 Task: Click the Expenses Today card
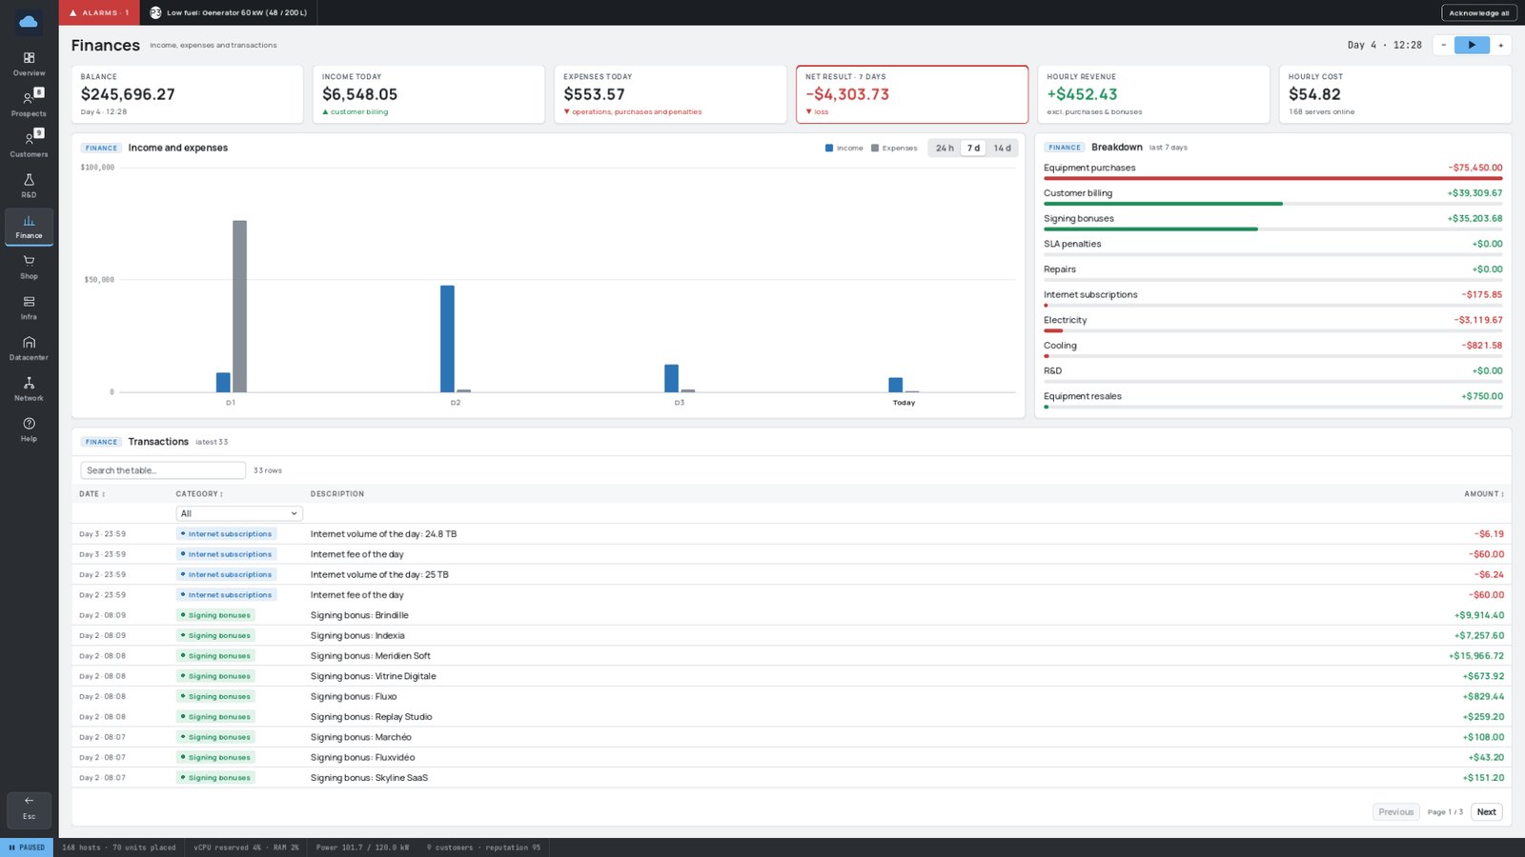coord(670,94)
